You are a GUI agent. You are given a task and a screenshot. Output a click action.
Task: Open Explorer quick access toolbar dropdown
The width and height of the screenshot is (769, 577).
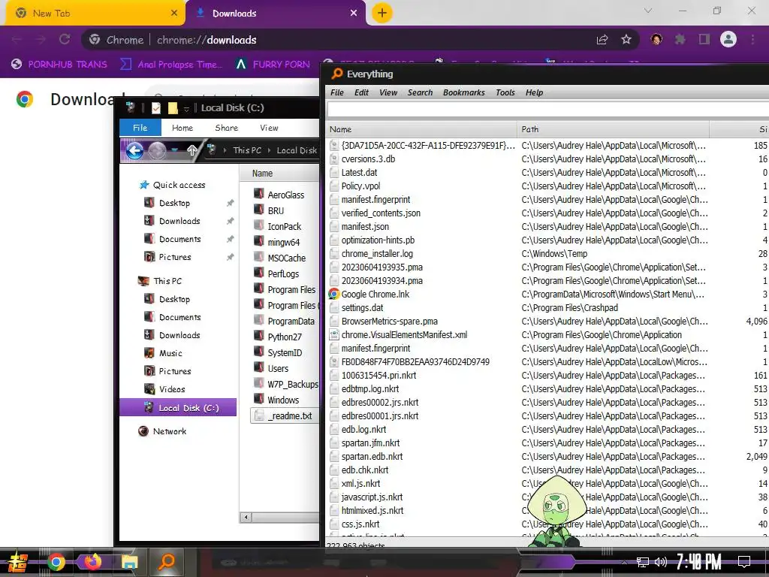pos(186,109)
